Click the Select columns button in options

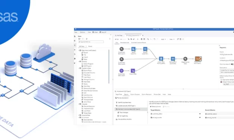(x=155, y=106)
